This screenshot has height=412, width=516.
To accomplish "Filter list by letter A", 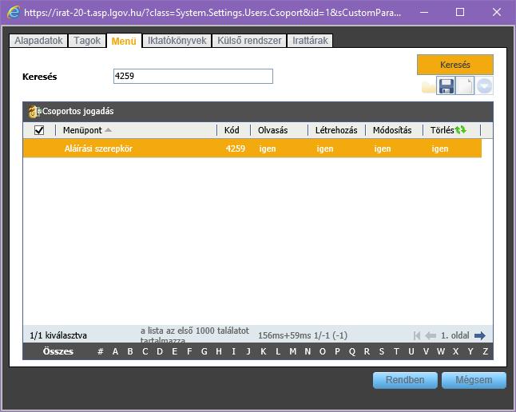I will 115,351.
